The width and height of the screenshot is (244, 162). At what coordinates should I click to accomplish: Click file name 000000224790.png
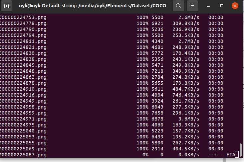coord(23,29)
